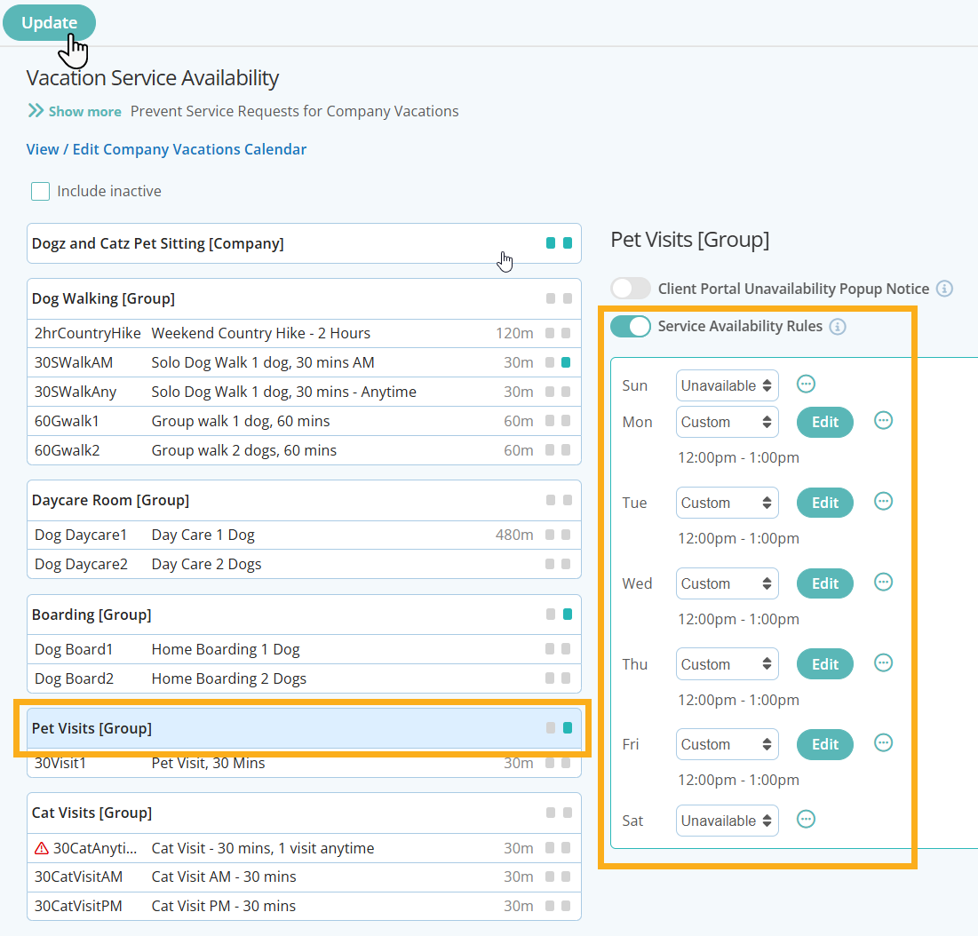Select the Boarding [Group] row
The width and height of the screenshot is (978, 936).
point(266,615)
